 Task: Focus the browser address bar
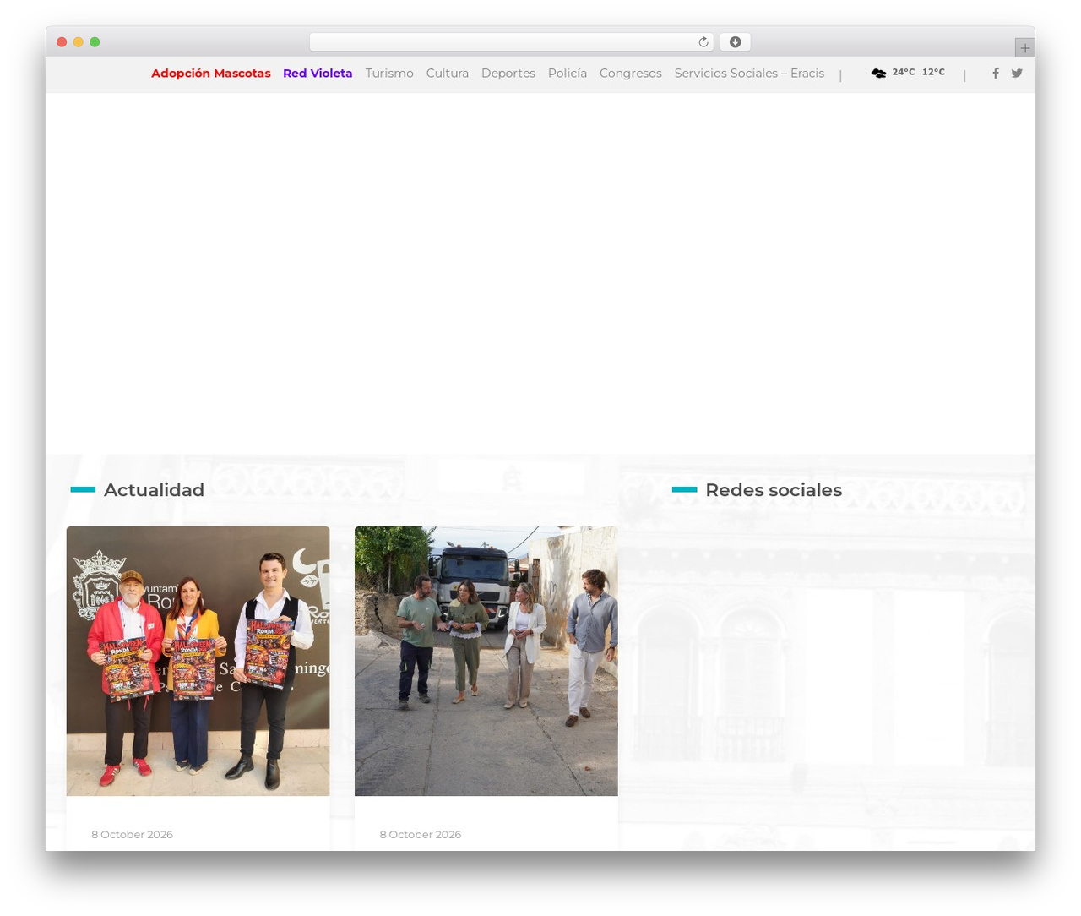pyautogui.click(x=512, y=42)
